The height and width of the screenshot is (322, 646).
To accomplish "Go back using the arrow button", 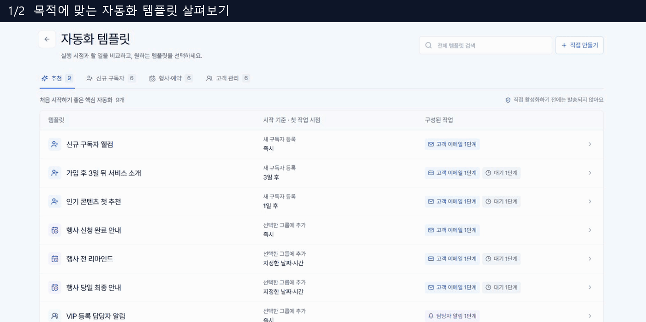I will tap(47, 39).
